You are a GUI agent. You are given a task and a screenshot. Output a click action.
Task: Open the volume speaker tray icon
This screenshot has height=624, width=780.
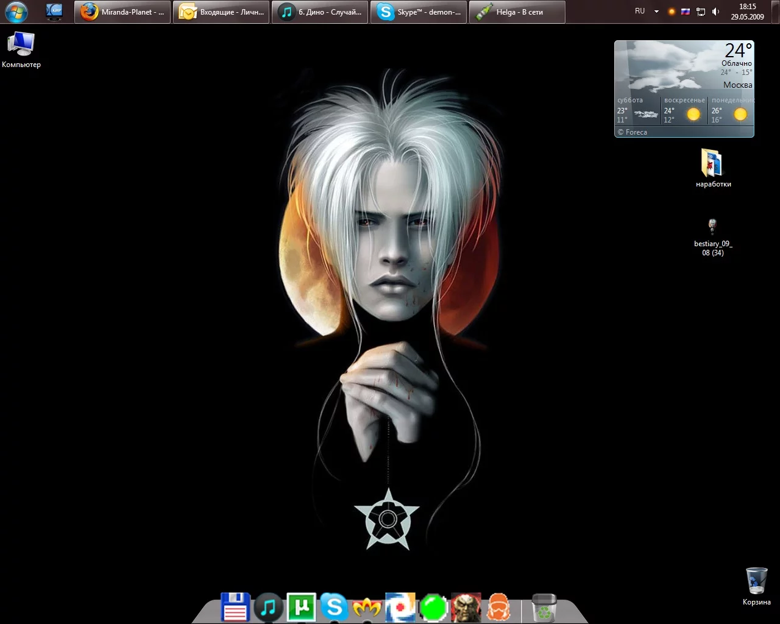click(x=716, y=12)
